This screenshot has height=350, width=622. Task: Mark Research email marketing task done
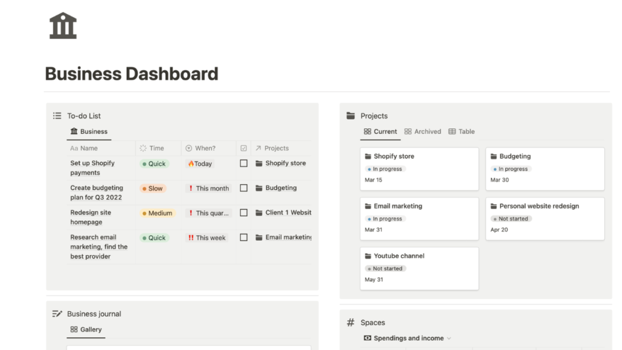coord(244,238)
